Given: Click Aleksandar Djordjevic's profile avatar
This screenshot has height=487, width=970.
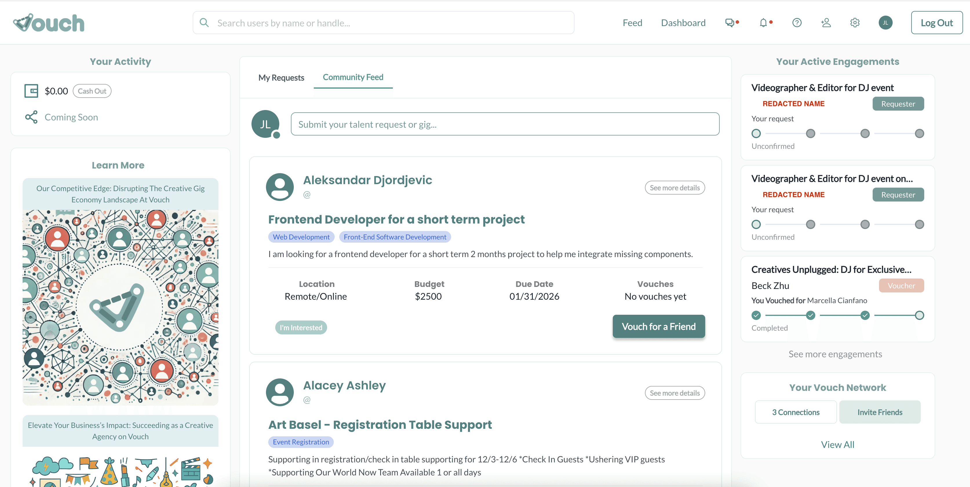Looking at the screenshot, I should 280,187.
